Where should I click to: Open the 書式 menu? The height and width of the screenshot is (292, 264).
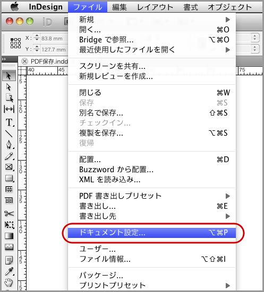191,7
